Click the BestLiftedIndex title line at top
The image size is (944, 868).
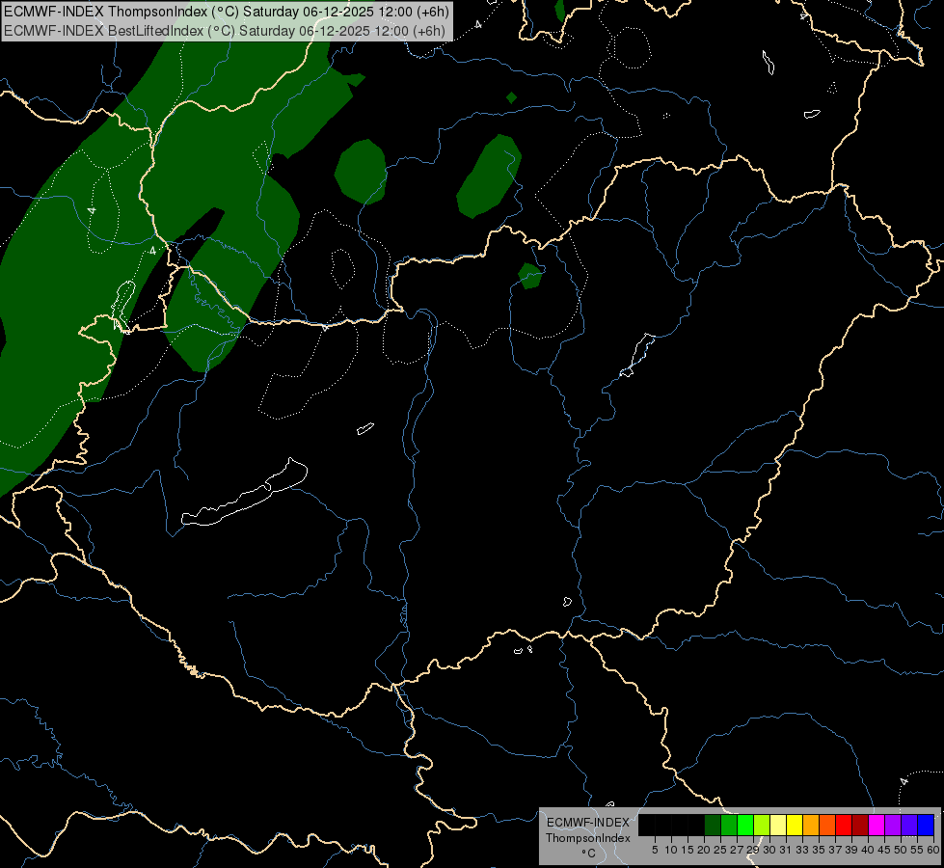225,31
